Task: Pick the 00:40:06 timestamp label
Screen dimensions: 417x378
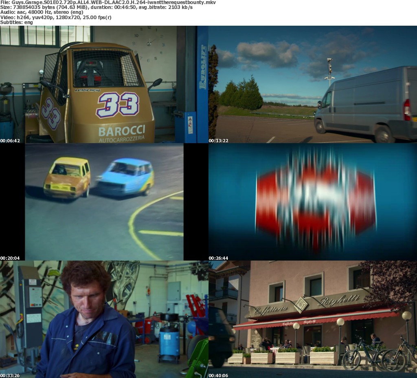Action: [x=218, y=376]
